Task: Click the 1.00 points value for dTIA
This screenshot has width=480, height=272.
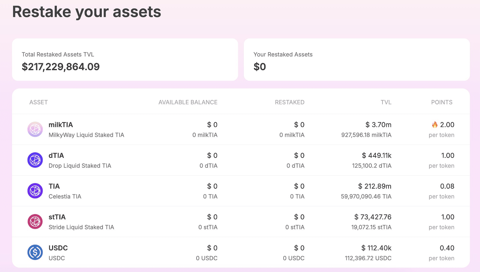Action: pos(448,156)
